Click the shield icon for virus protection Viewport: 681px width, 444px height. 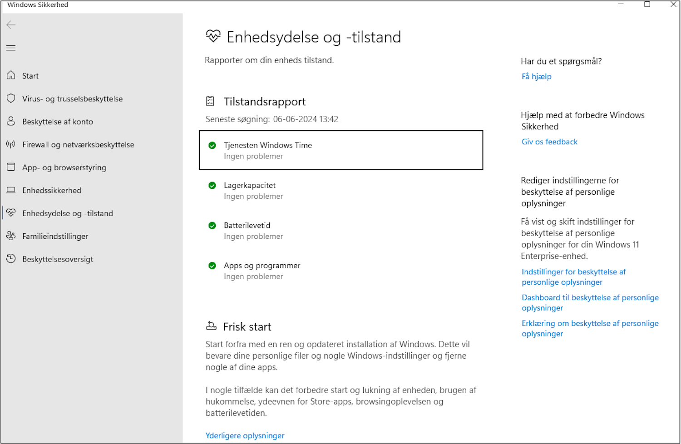[x=11, y=99]
